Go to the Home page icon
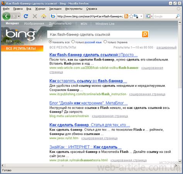Image resolution: width=183 pixels, height=174 pixels. point(44,16)
